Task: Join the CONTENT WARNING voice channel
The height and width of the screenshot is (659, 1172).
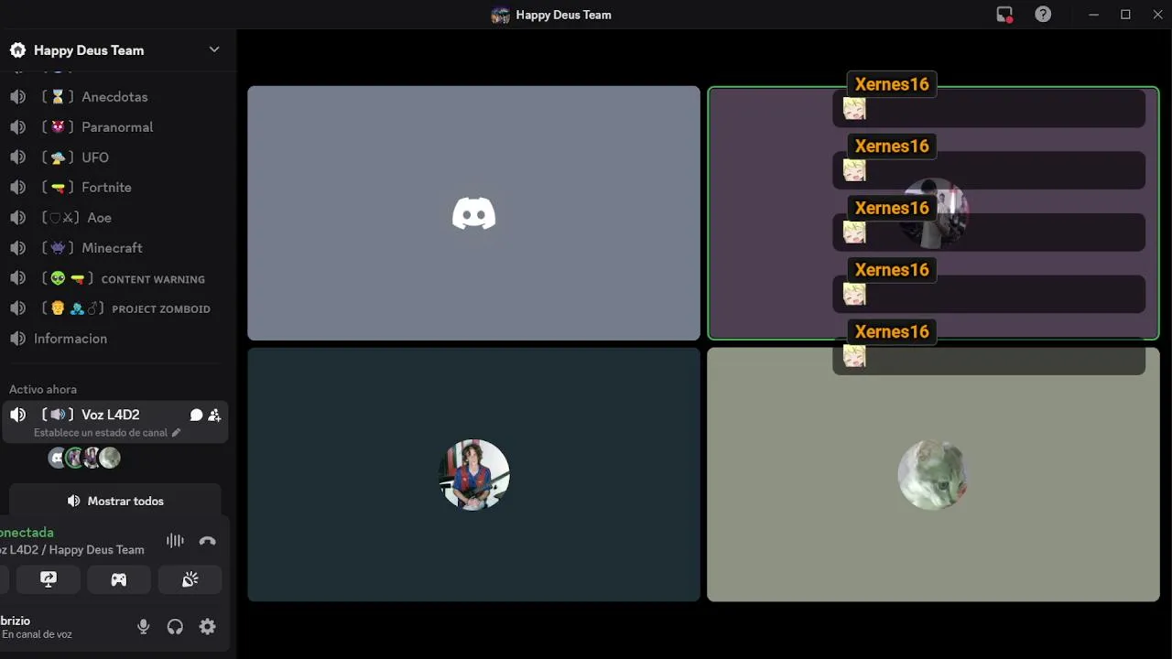Action: 114,278
